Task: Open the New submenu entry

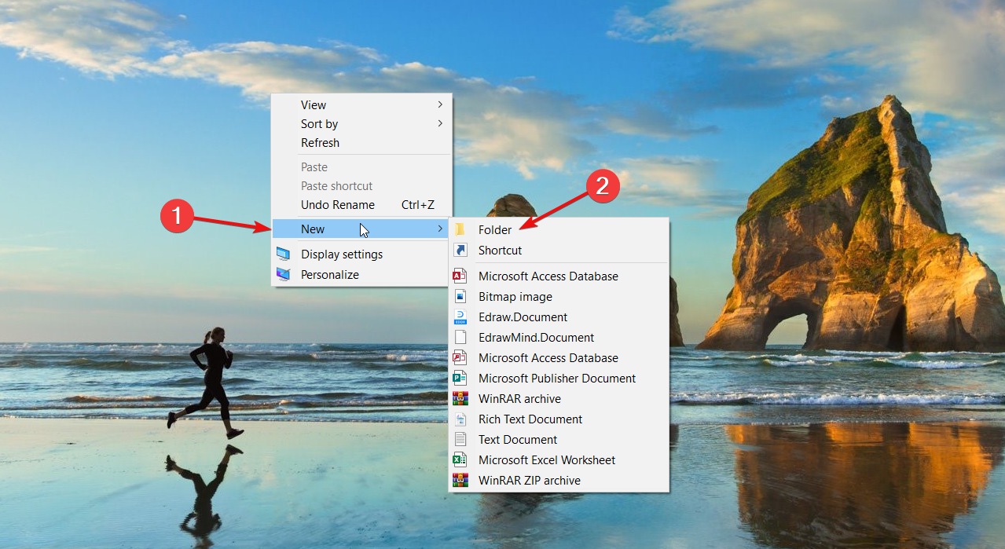Action: click(361, 229)
